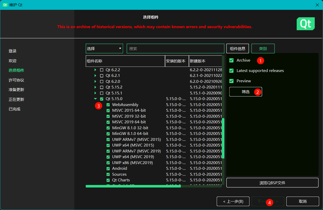Image resolution: width=323 pixels, height=210 pixels.
Task: Expand the Qt 5.15.1 tree node
Action: (x=95, y=93)
